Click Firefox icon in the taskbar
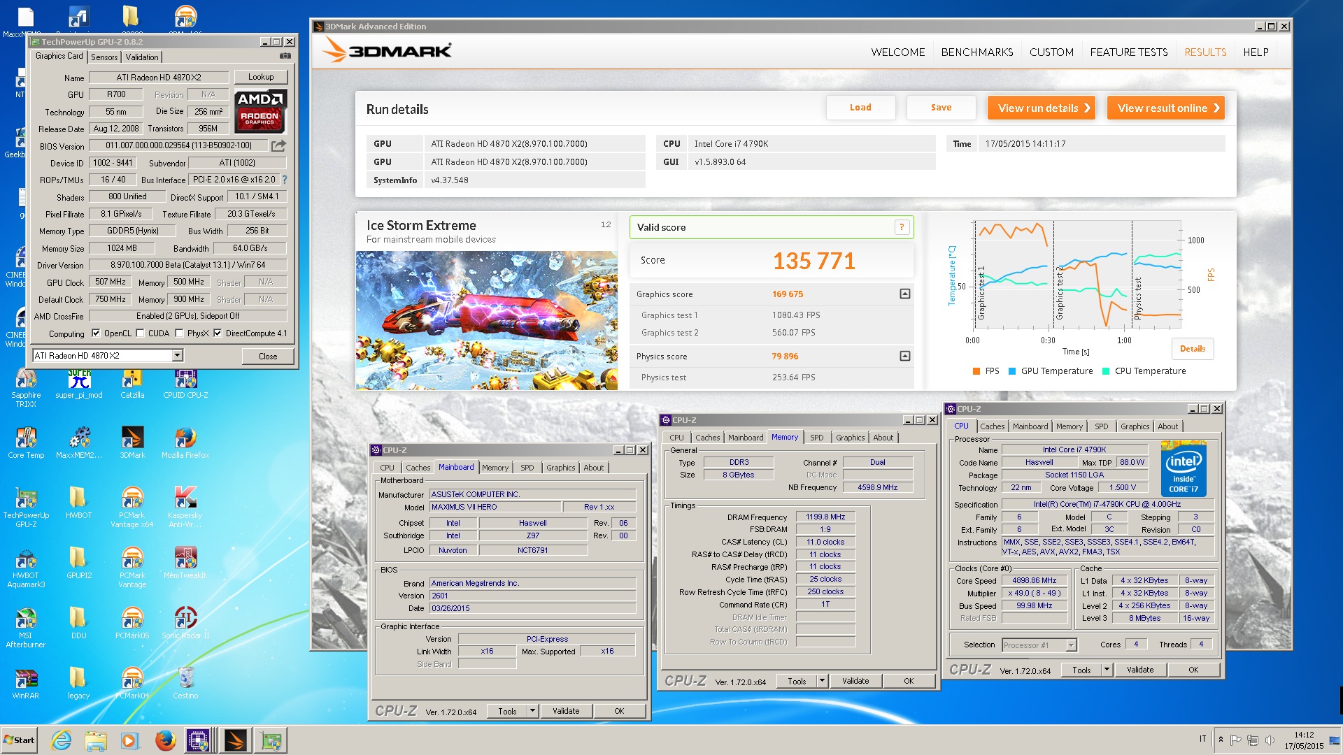The image size is (1343, 755). coord(165,740)
